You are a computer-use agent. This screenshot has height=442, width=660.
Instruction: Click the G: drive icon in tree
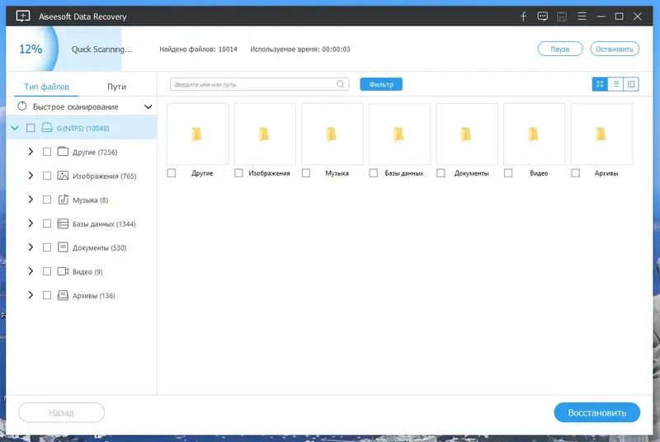(47, 128)
